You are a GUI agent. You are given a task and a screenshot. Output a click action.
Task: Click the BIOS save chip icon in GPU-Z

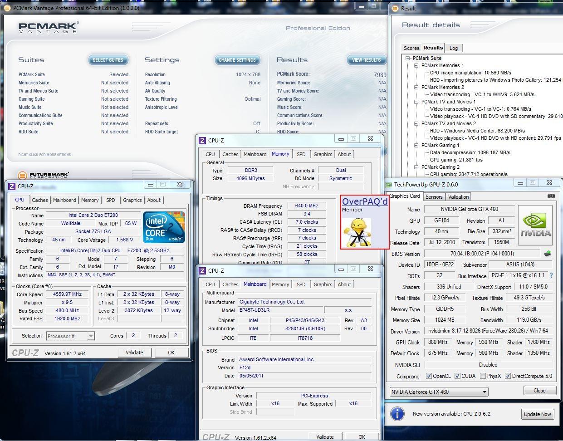point(548,254)
